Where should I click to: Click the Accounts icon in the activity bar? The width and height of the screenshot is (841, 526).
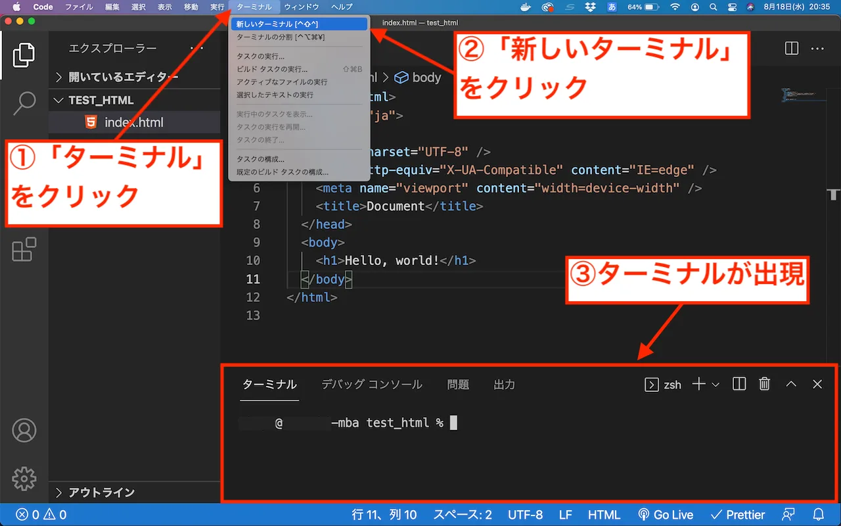click(x=24, y=430)
